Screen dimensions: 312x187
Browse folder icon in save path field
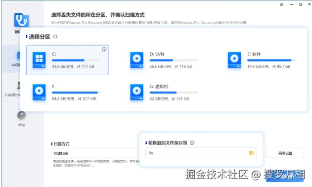252,153
